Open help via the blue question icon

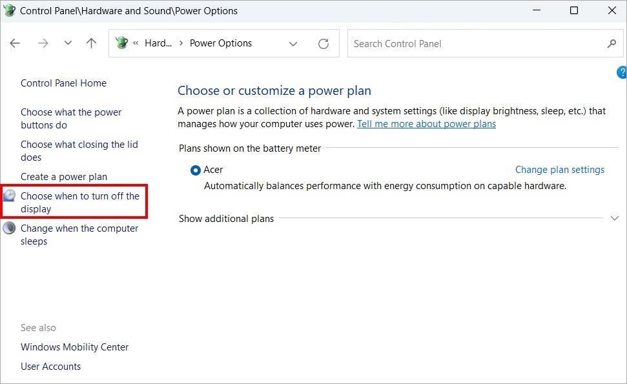pyautogui.click(x=622, y=73)
